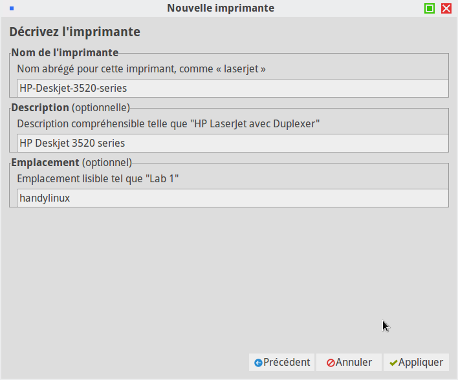
Task: Click the "Emplacement (optionnel)" group label
Action: click(x=71, y=162)
